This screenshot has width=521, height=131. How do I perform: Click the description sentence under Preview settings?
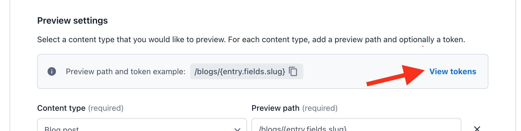251,40
